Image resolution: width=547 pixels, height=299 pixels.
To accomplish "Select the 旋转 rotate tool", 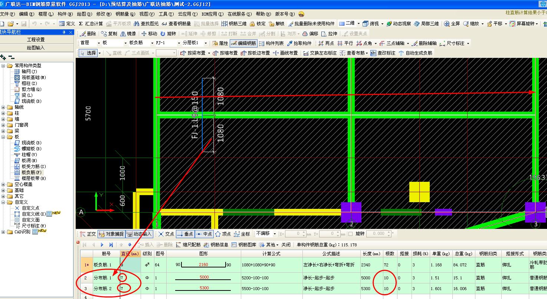I will click(x=168, y=33).
